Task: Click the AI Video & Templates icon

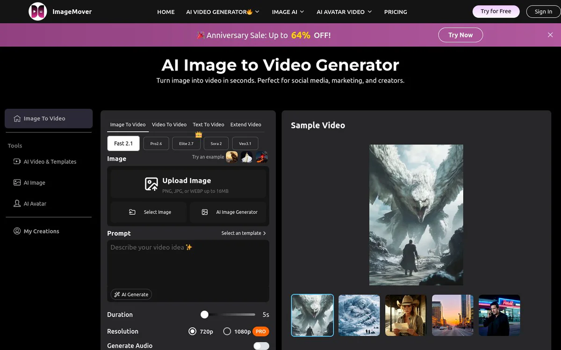Action: click(x=17, y=161)
